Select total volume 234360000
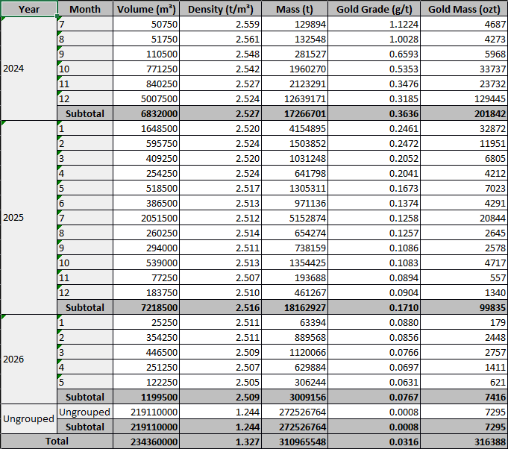The height and width of the screenshot is (449, 508). [x=146, y=442]
